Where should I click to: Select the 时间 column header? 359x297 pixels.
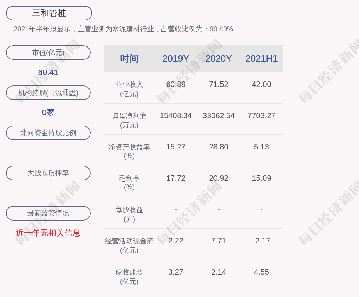(x=129, y=59)
